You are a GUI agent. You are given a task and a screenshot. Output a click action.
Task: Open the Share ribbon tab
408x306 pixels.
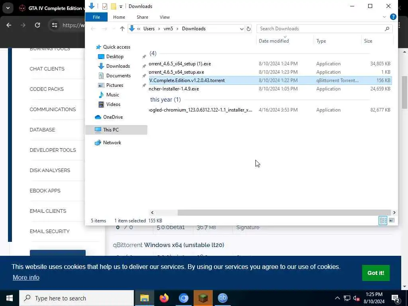(142, 17)
